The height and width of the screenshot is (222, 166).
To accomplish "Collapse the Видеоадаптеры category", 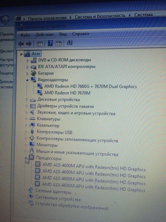I will click(27, 80).
